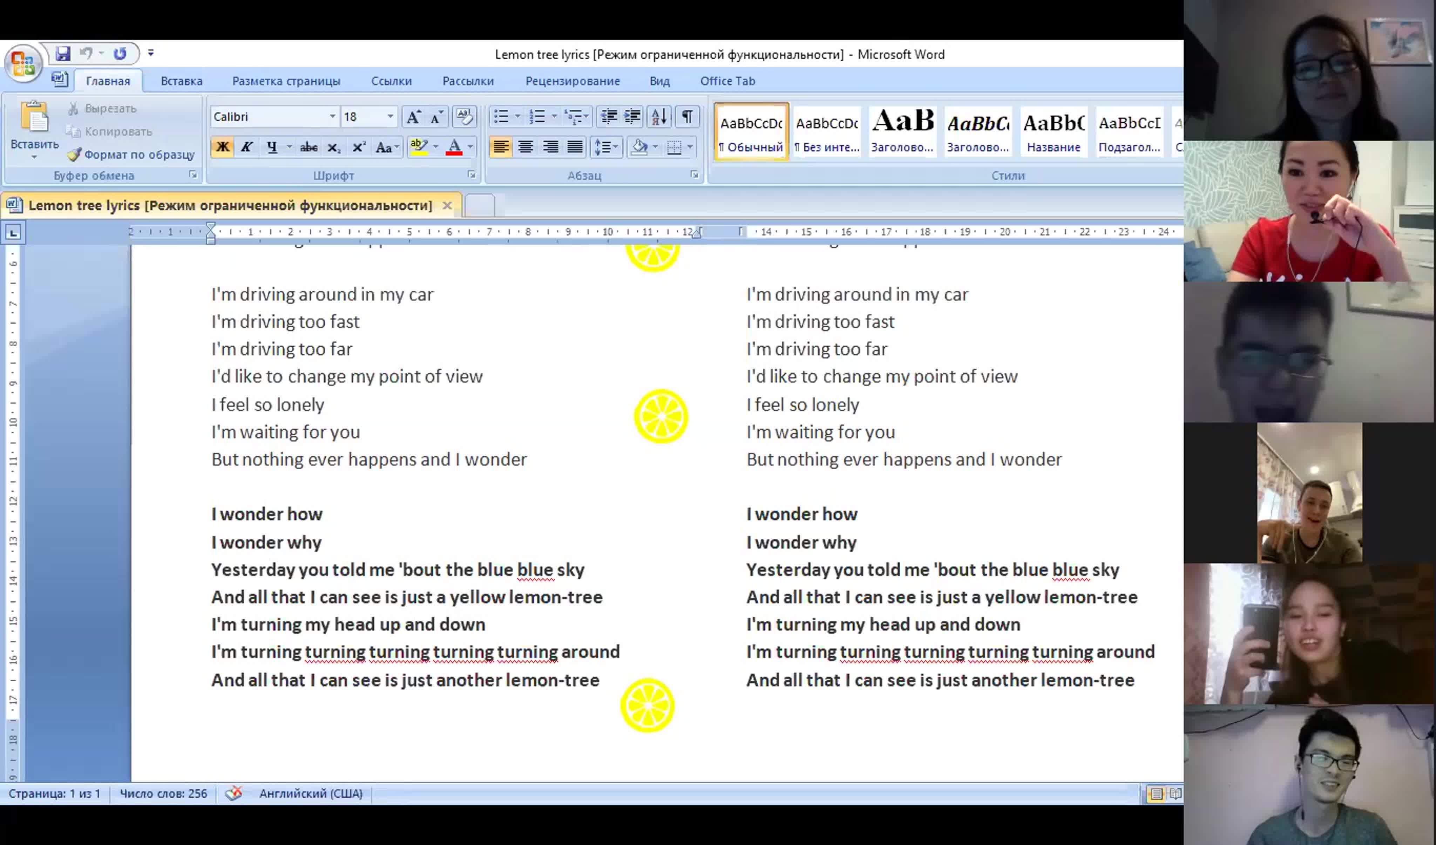Switch to Вид ribbon tab
1436x845 pixels.
coord(659,81)
